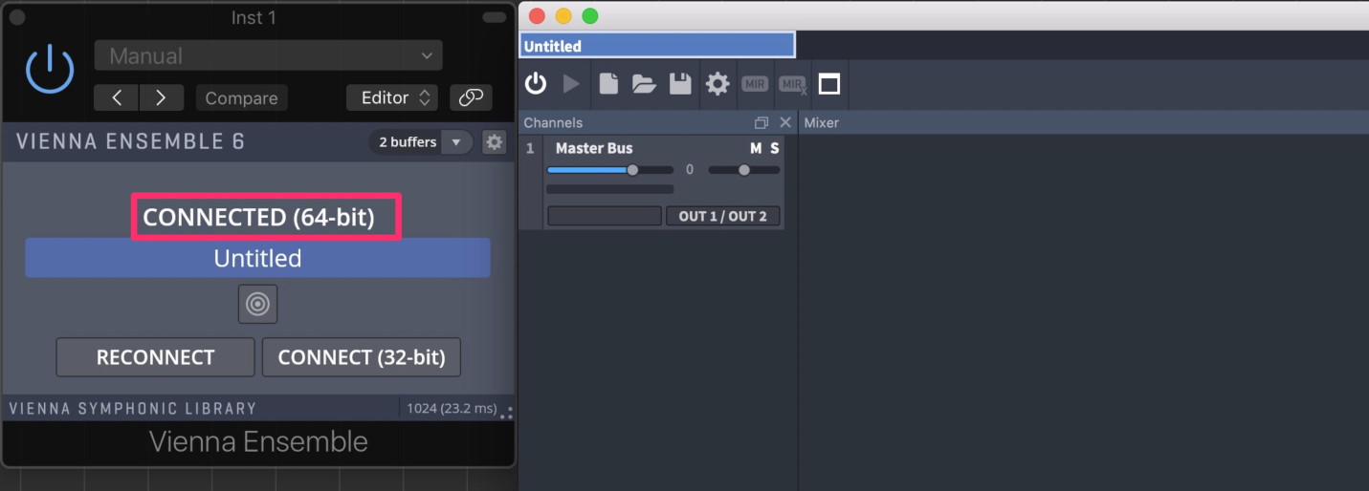Select the Master Bus channel name
Viewport: 1369px width, 491px height.
pyautogui.click(x=594, y=148)
